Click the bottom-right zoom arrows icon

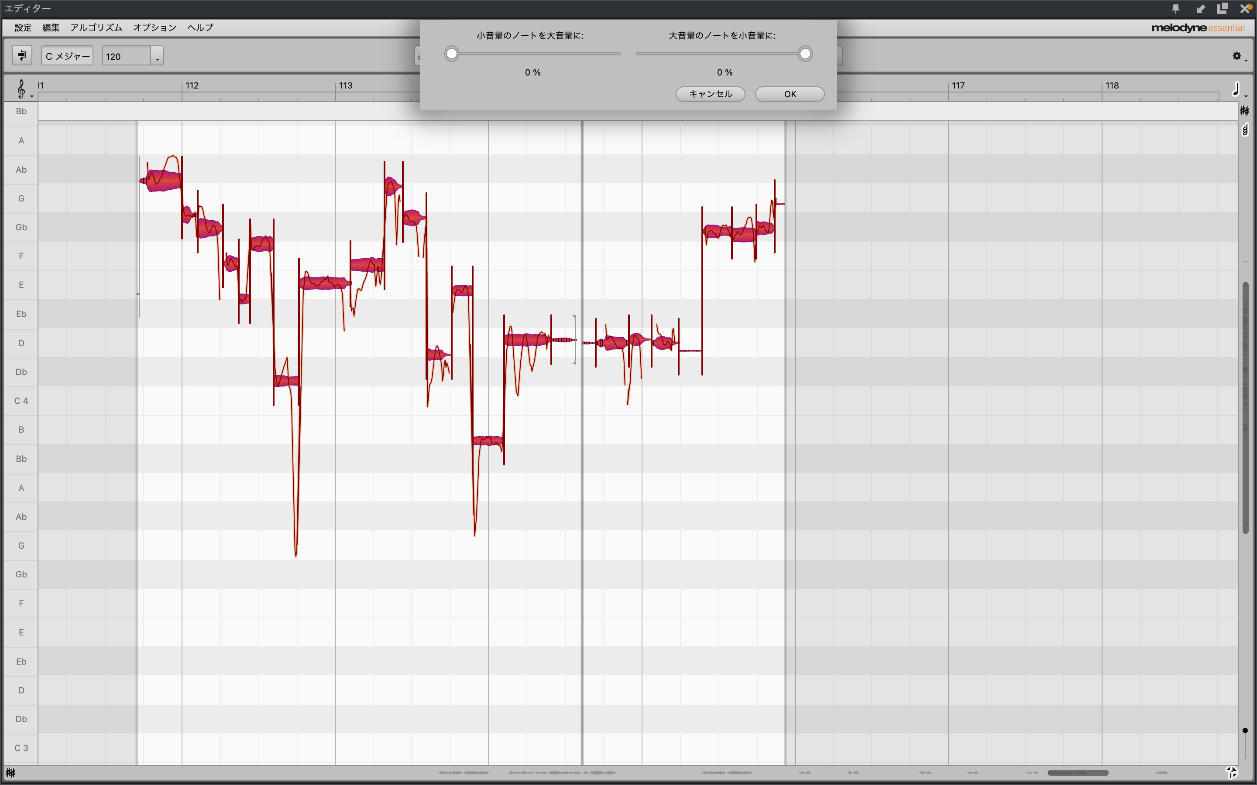point(1232,772)
